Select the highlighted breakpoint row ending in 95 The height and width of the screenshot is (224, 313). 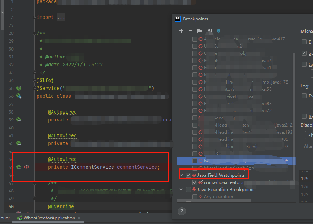click(236, 161)
